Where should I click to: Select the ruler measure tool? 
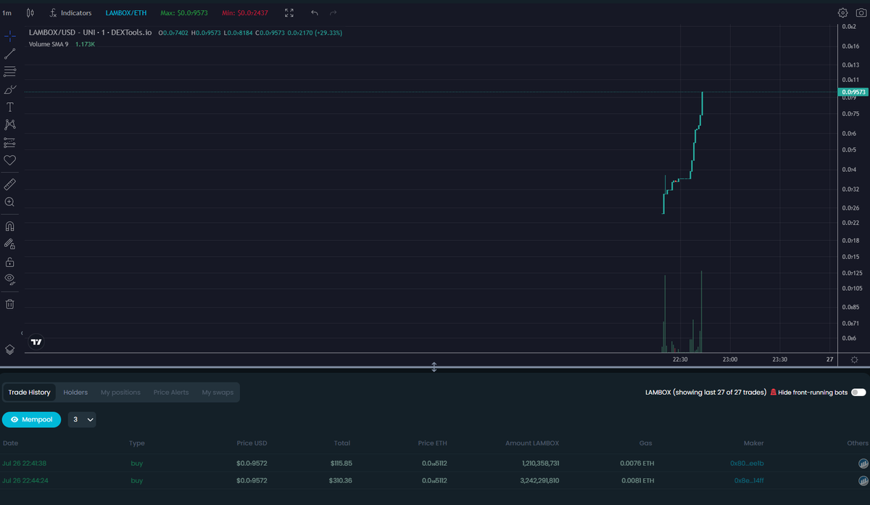point(10,184)
